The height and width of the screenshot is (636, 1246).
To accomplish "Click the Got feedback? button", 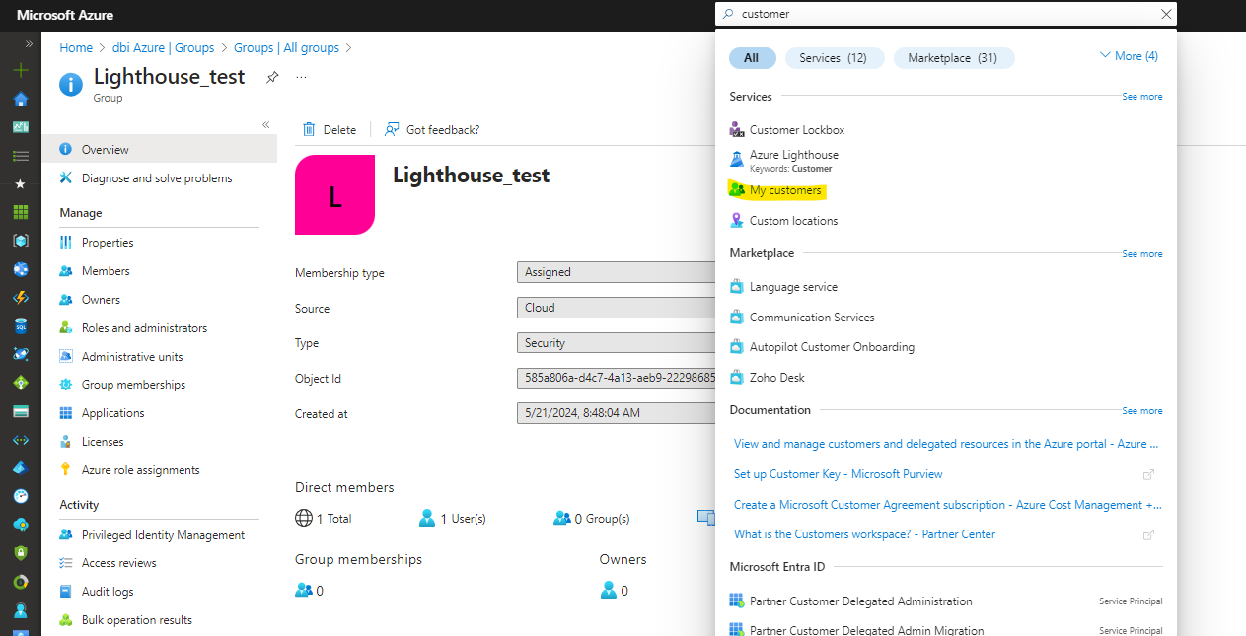I will pyautogui.click(x=432, y=129).
